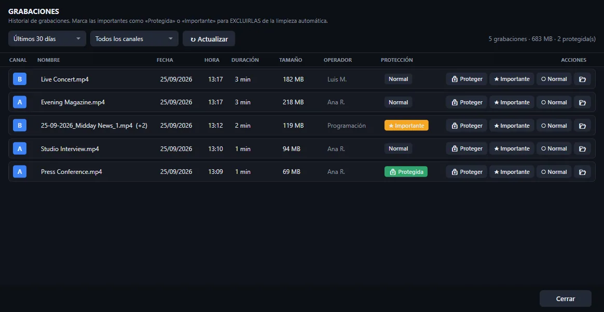Select the Studio Interview.mp4 file name
Screen dimensions: 604x312
point(70,148)
